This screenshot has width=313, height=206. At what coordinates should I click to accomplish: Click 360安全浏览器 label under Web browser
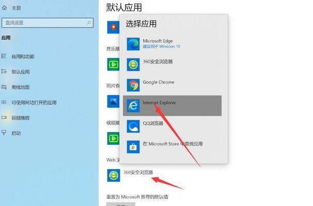[x=138, y=173]
